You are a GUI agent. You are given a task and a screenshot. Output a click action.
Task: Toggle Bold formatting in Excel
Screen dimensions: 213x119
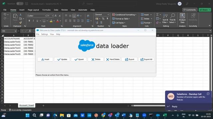(29, 21)
